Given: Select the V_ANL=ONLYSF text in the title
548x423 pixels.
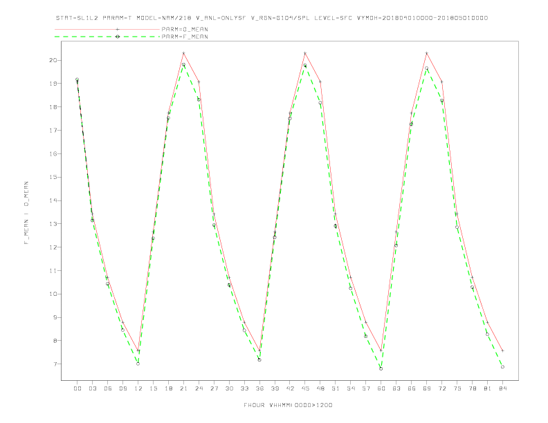Looking at the screenshot, I should coord(221,18).
